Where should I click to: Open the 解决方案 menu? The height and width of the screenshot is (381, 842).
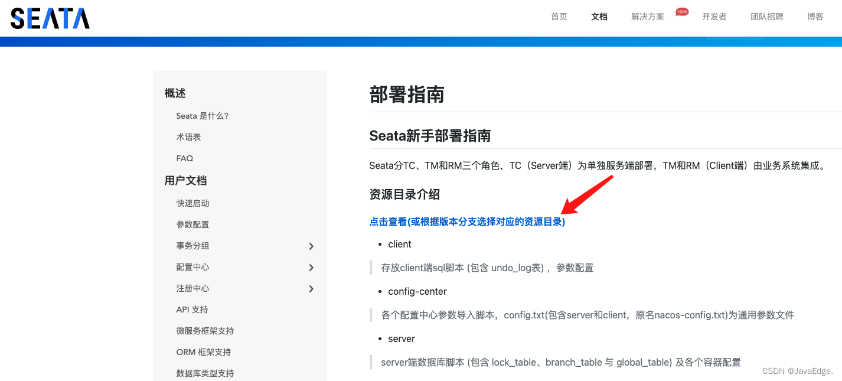[647, 17]
